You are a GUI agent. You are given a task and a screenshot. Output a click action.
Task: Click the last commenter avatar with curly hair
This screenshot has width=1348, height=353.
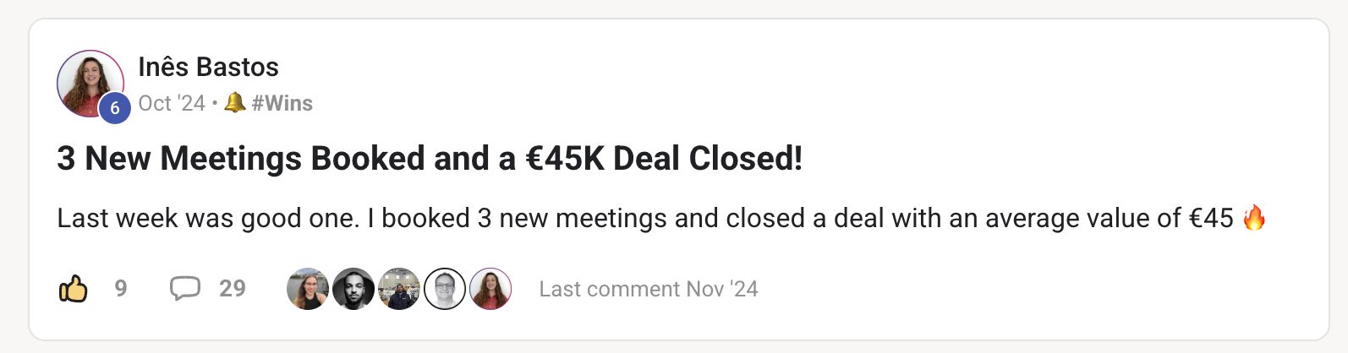490,289
